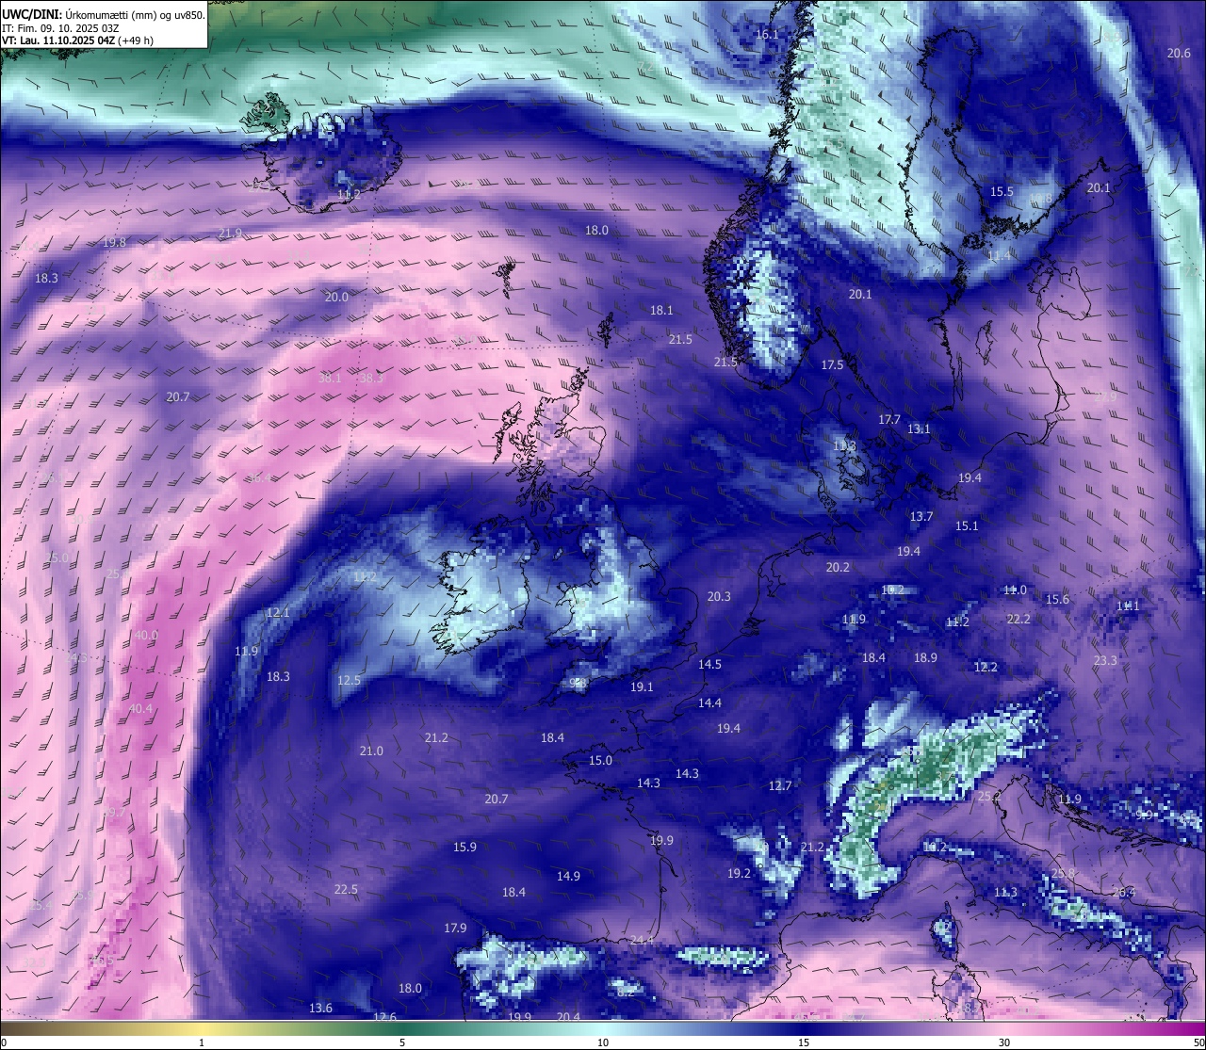Click the 20.2 value over northern Germany
This screenshot has height=1050, width=1206.
coord(838,568)
